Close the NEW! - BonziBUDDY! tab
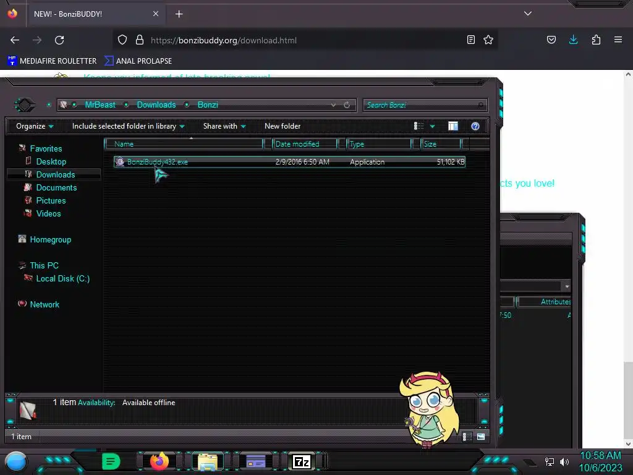This screenshot has height=475, width=633. click(x=156, y=14)
